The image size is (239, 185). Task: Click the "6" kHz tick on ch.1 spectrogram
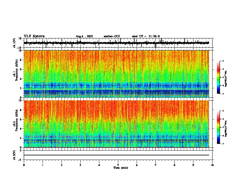[x=21, y=69]
